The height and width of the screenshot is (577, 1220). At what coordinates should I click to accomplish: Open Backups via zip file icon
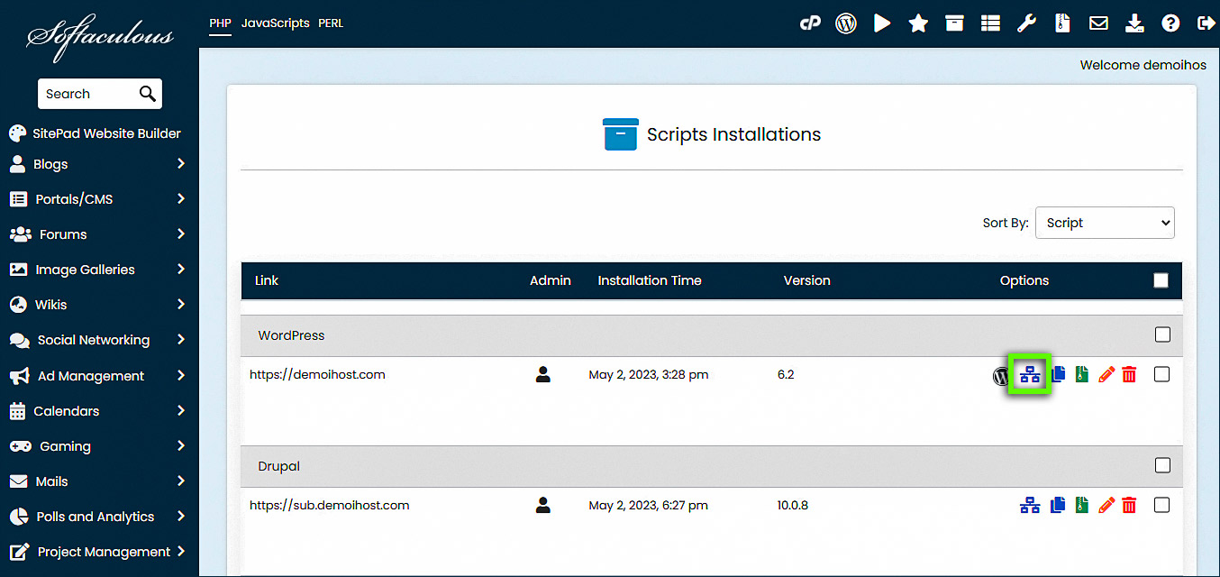[x=1062, y=23]
